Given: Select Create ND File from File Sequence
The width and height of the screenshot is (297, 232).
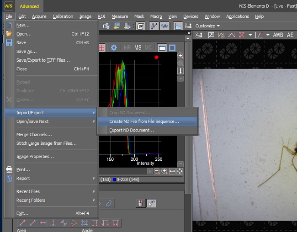Looking at the screenshot, I should [x=144, y=121].
